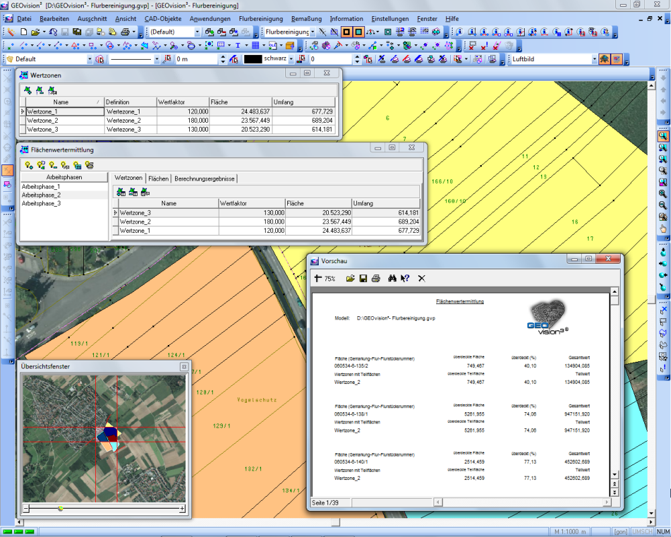Toggle the highlighted zoom tool in the right sidebar
671x537 pixels.
click(663, 136)
